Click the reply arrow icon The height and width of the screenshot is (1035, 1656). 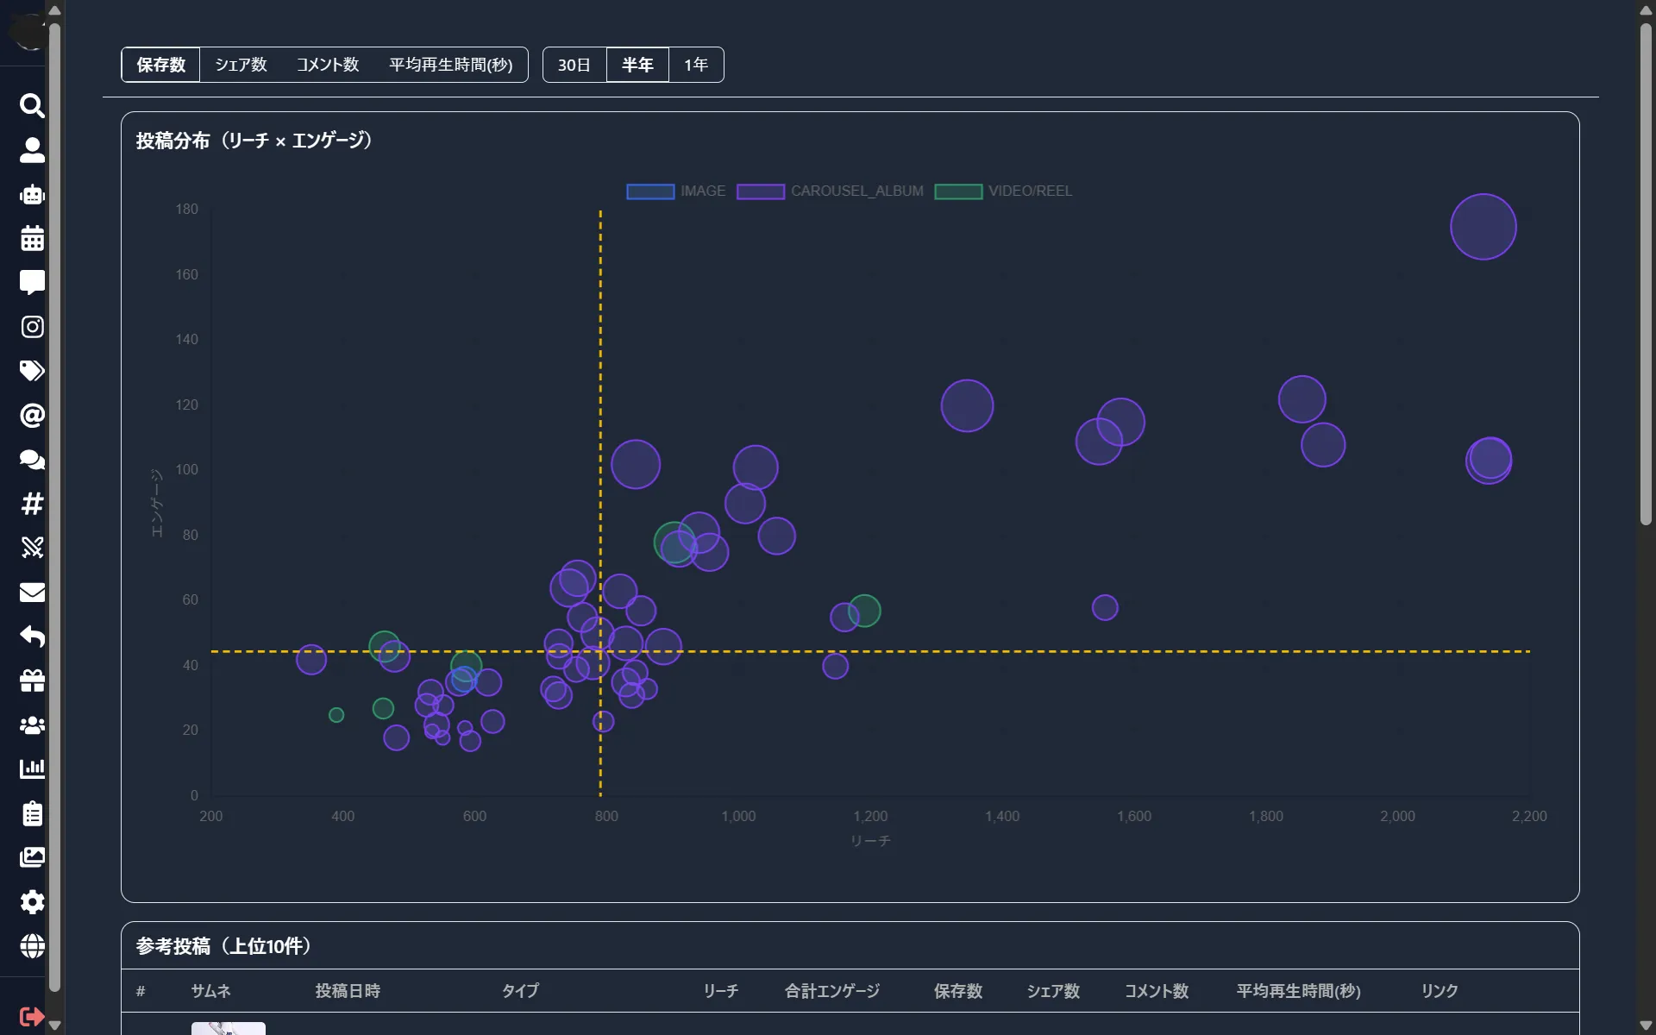[x=32, y=637]
